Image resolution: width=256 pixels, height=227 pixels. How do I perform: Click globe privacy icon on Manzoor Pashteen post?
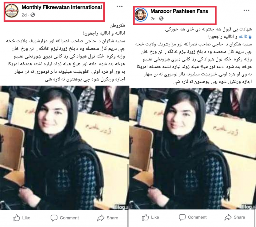161,18
